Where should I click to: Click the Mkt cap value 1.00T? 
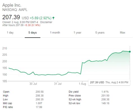coord(39,103)
